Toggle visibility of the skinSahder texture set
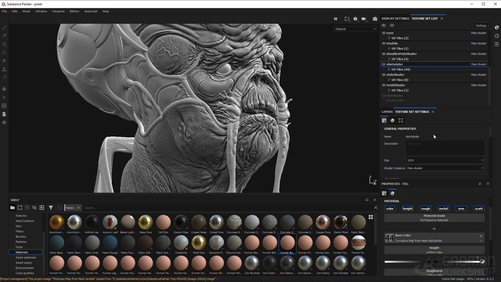 point(384,64)
